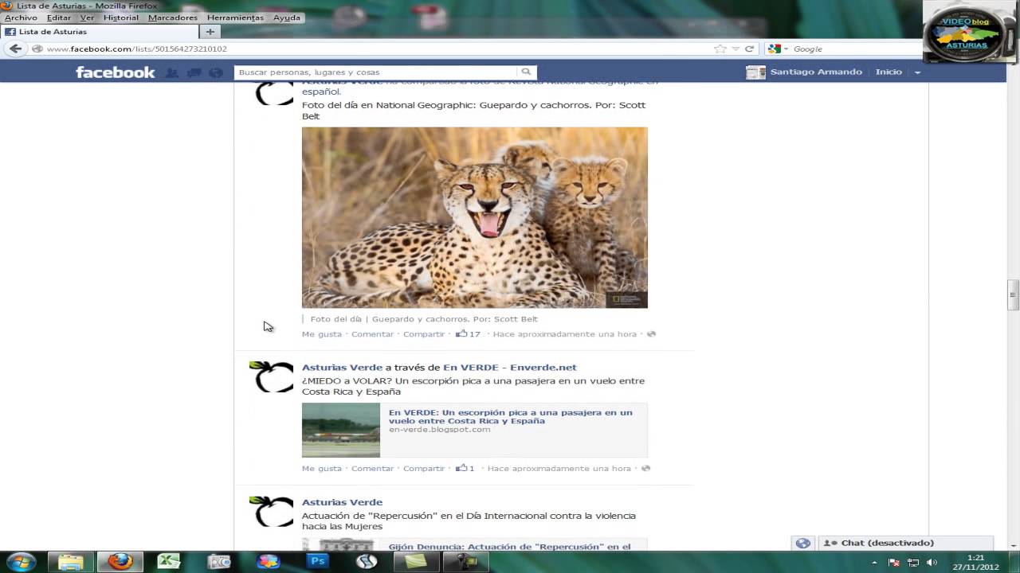
Task: Click Asturias Verde avatar on scorpion post
Action: [272, 377]
